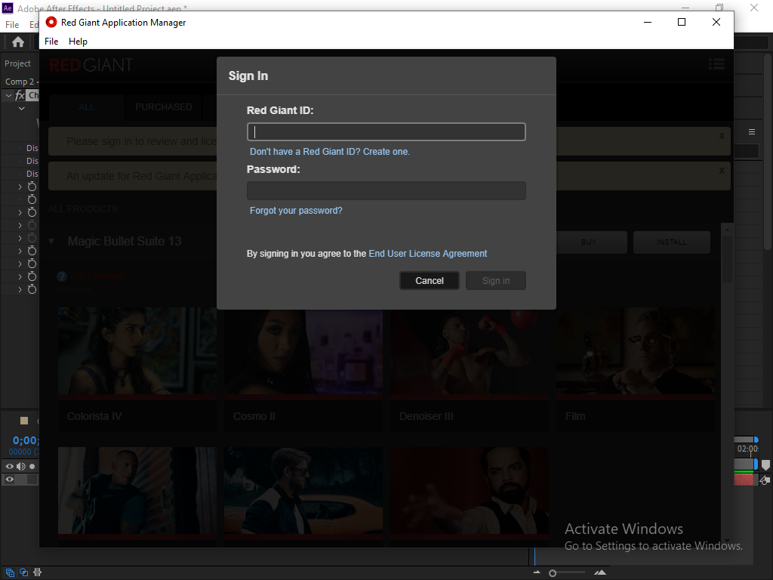Open the After Effects File menu
This screenshot has width=773, height=580.
tap(12, 25)
